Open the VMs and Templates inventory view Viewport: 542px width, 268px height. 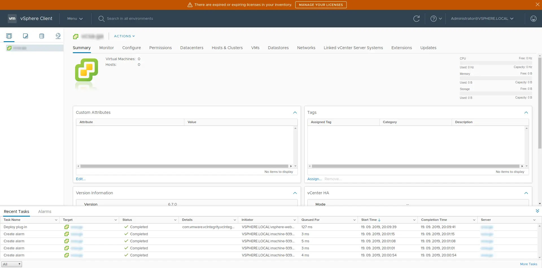(25, 36)
